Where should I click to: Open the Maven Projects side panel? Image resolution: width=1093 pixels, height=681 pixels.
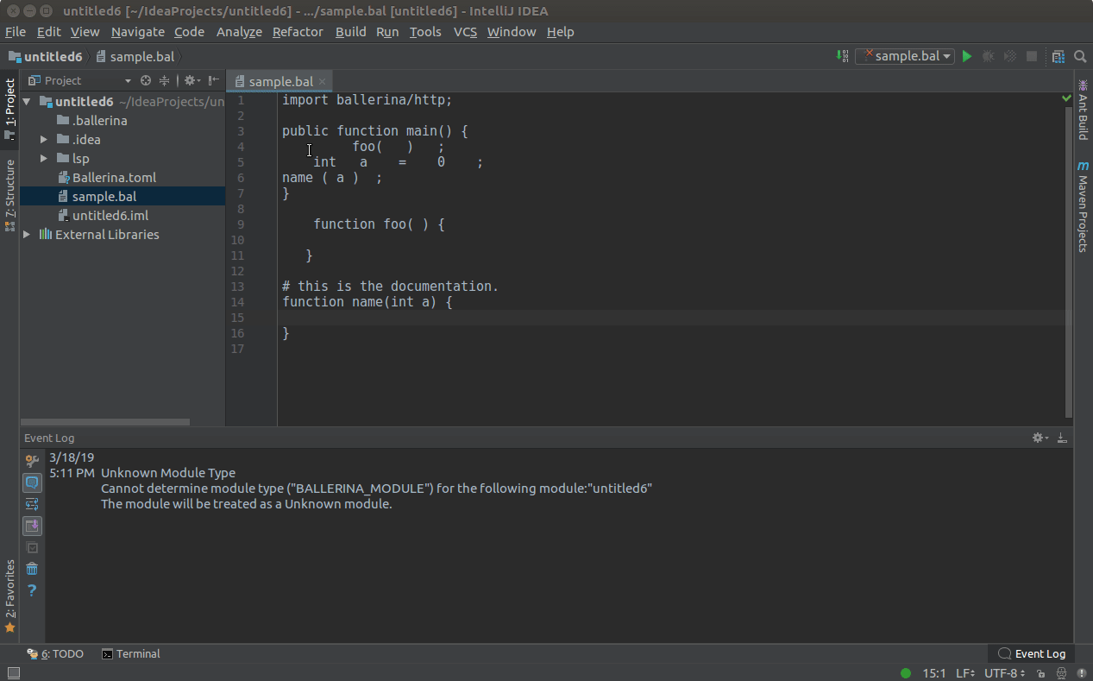[x=1083, y=207]
